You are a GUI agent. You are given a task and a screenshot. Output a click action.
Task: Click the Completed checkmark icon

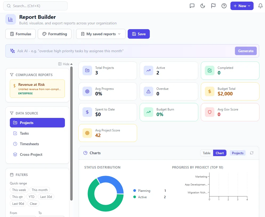[x=210, y=70]
